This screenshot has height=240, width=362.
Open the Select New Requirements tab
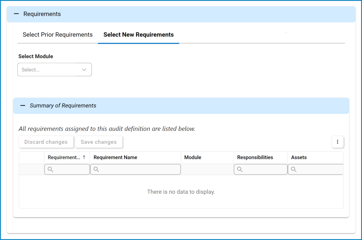click(138, 35)
